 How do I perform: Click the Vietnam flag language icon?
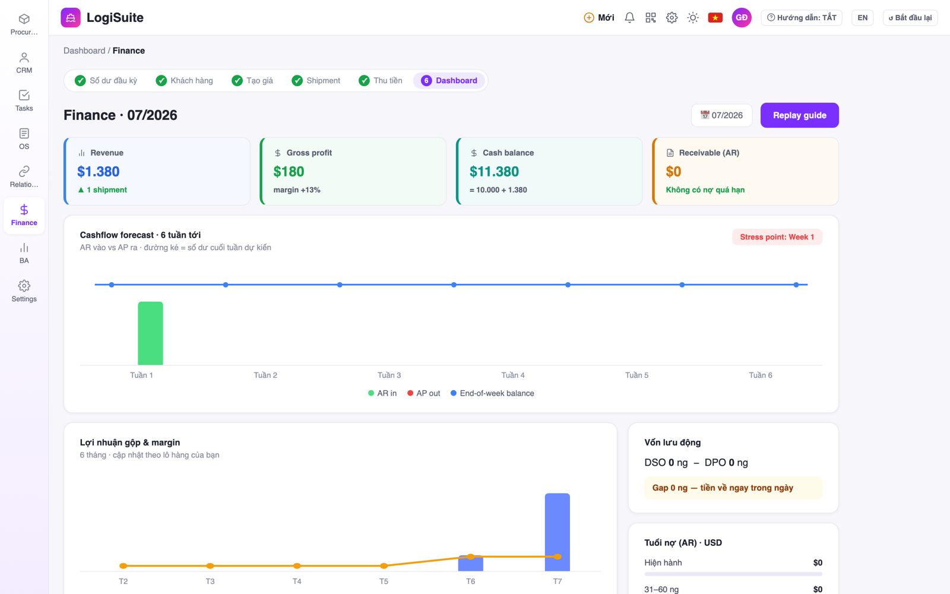coord(715,18)
